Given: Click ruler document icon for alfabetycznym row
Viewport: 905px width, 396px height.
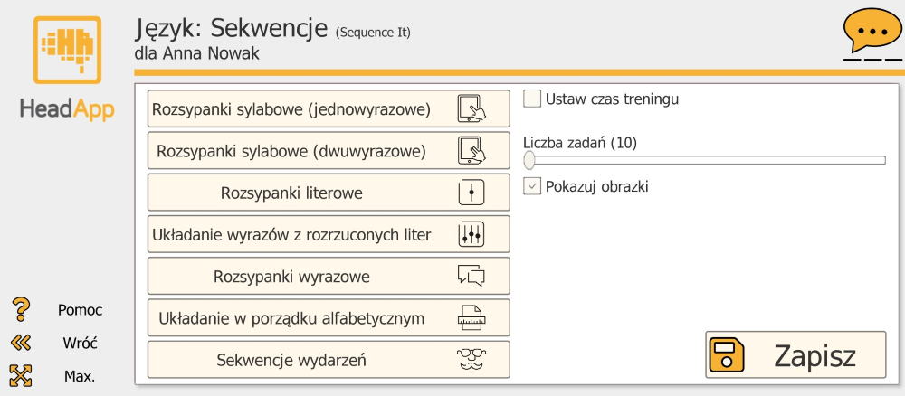Looking at the screenshot, I should click(472, 317).
